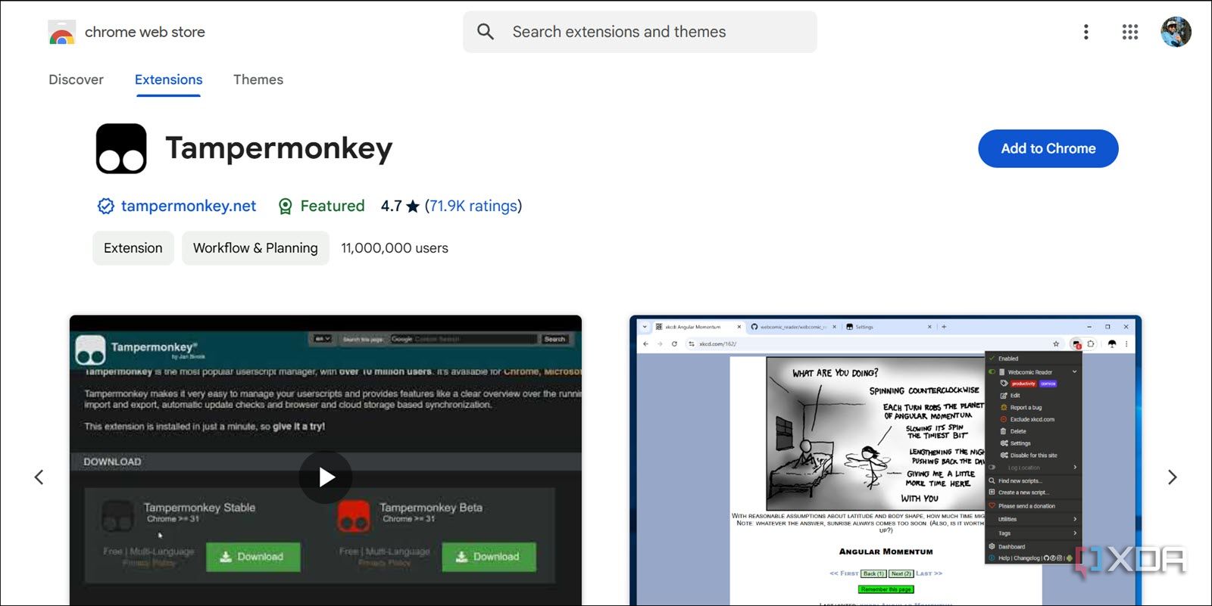The width and height of the screenshot is (1212, 606).
Task: Show the next screenshot with right arrow
Action: click(1173, 477)
